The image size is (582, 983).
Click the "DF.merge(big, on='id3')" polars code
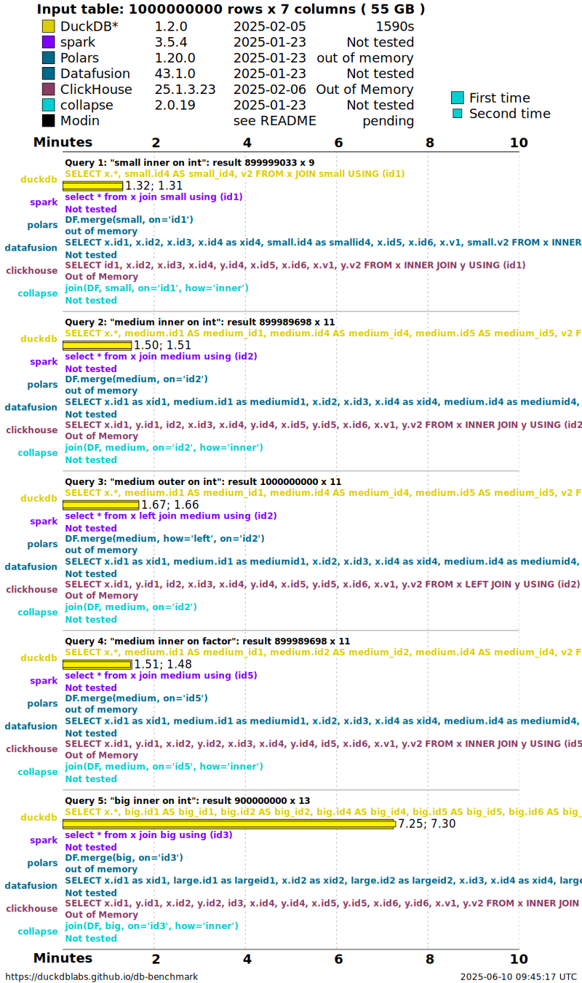[x=124, y=857]
